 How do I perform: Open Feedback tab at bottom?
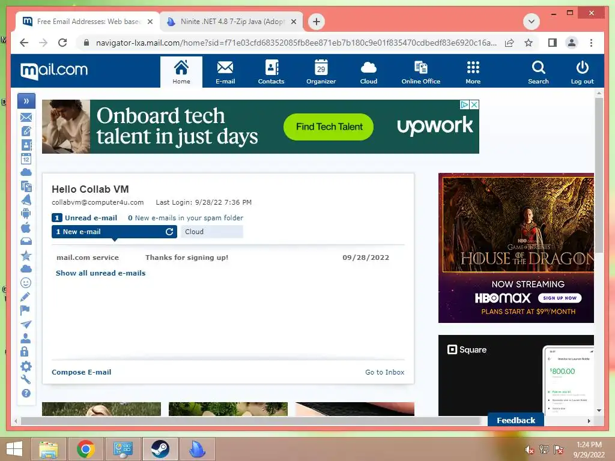516,420
